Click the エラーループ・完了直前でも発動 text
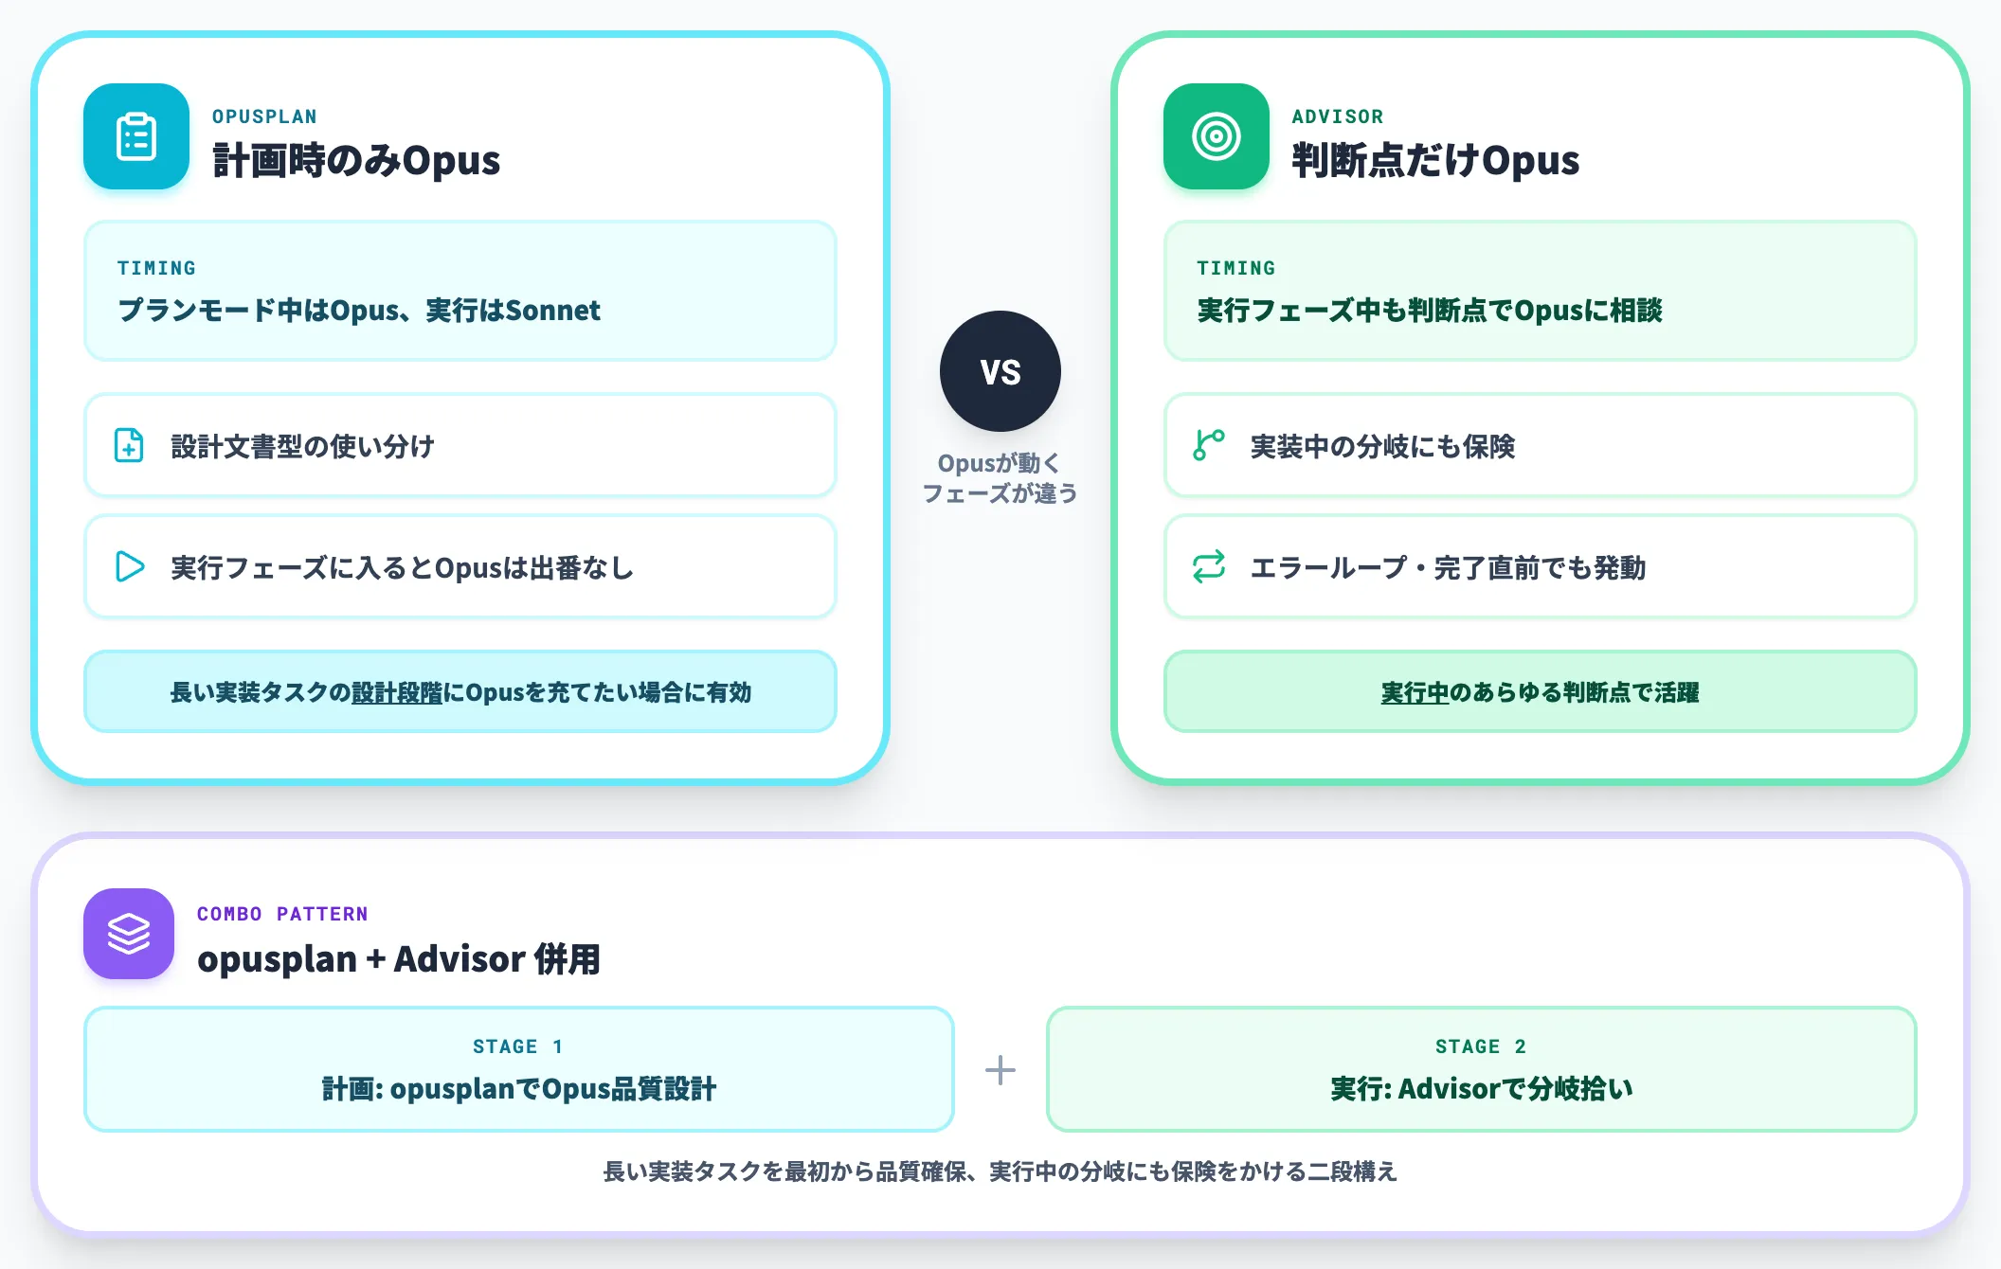This screenshot has height=1269, width=2001. coord(1448,567)
